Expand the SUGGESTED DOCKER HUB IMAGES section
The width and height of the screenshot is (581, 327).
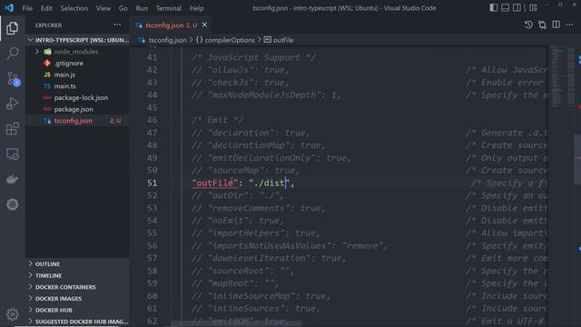click(x=78, y=322)
